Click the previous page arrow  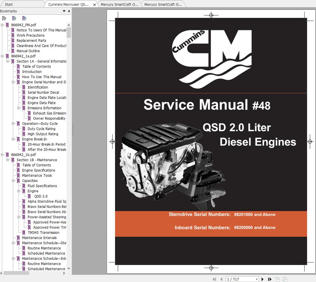(221, 279)
